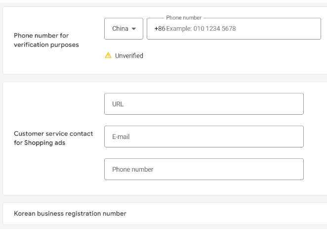Expand the Korean business registration number section
Screen dimensions: 327x234
70,214
